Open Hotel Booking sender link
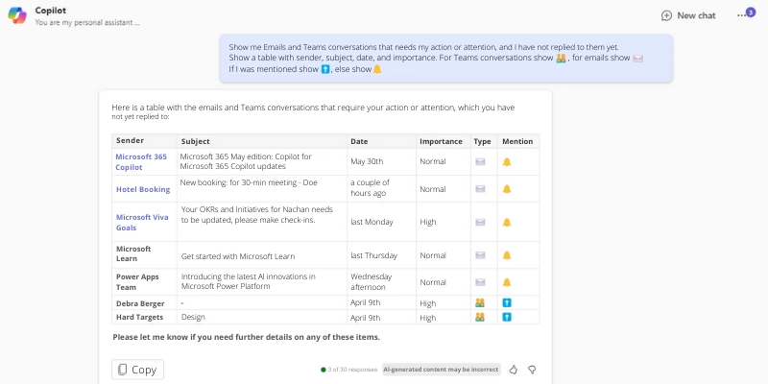The height and width of the screenshot is (384, 768). tap(143, 189)
